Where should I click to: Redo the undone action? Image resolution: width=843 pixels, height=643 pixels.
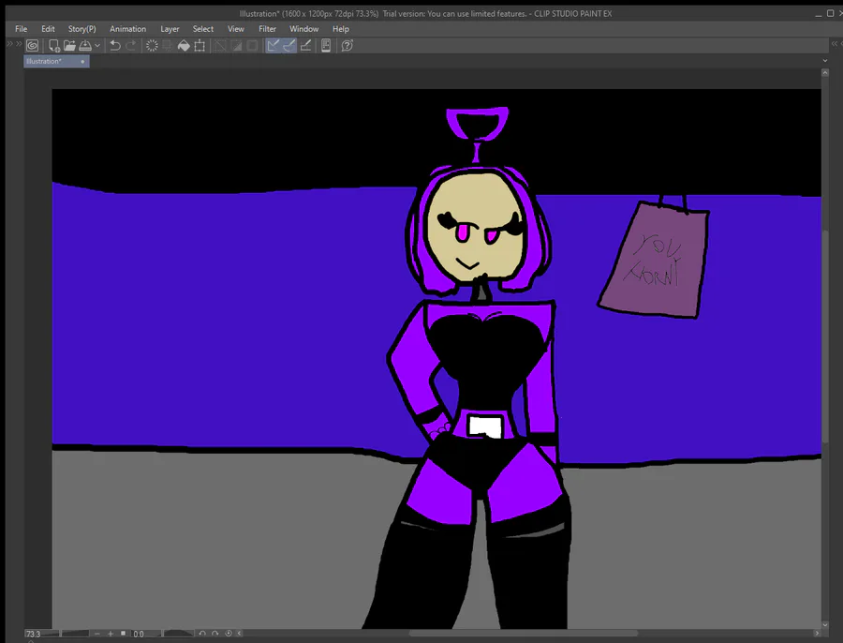tap(130, 46)
